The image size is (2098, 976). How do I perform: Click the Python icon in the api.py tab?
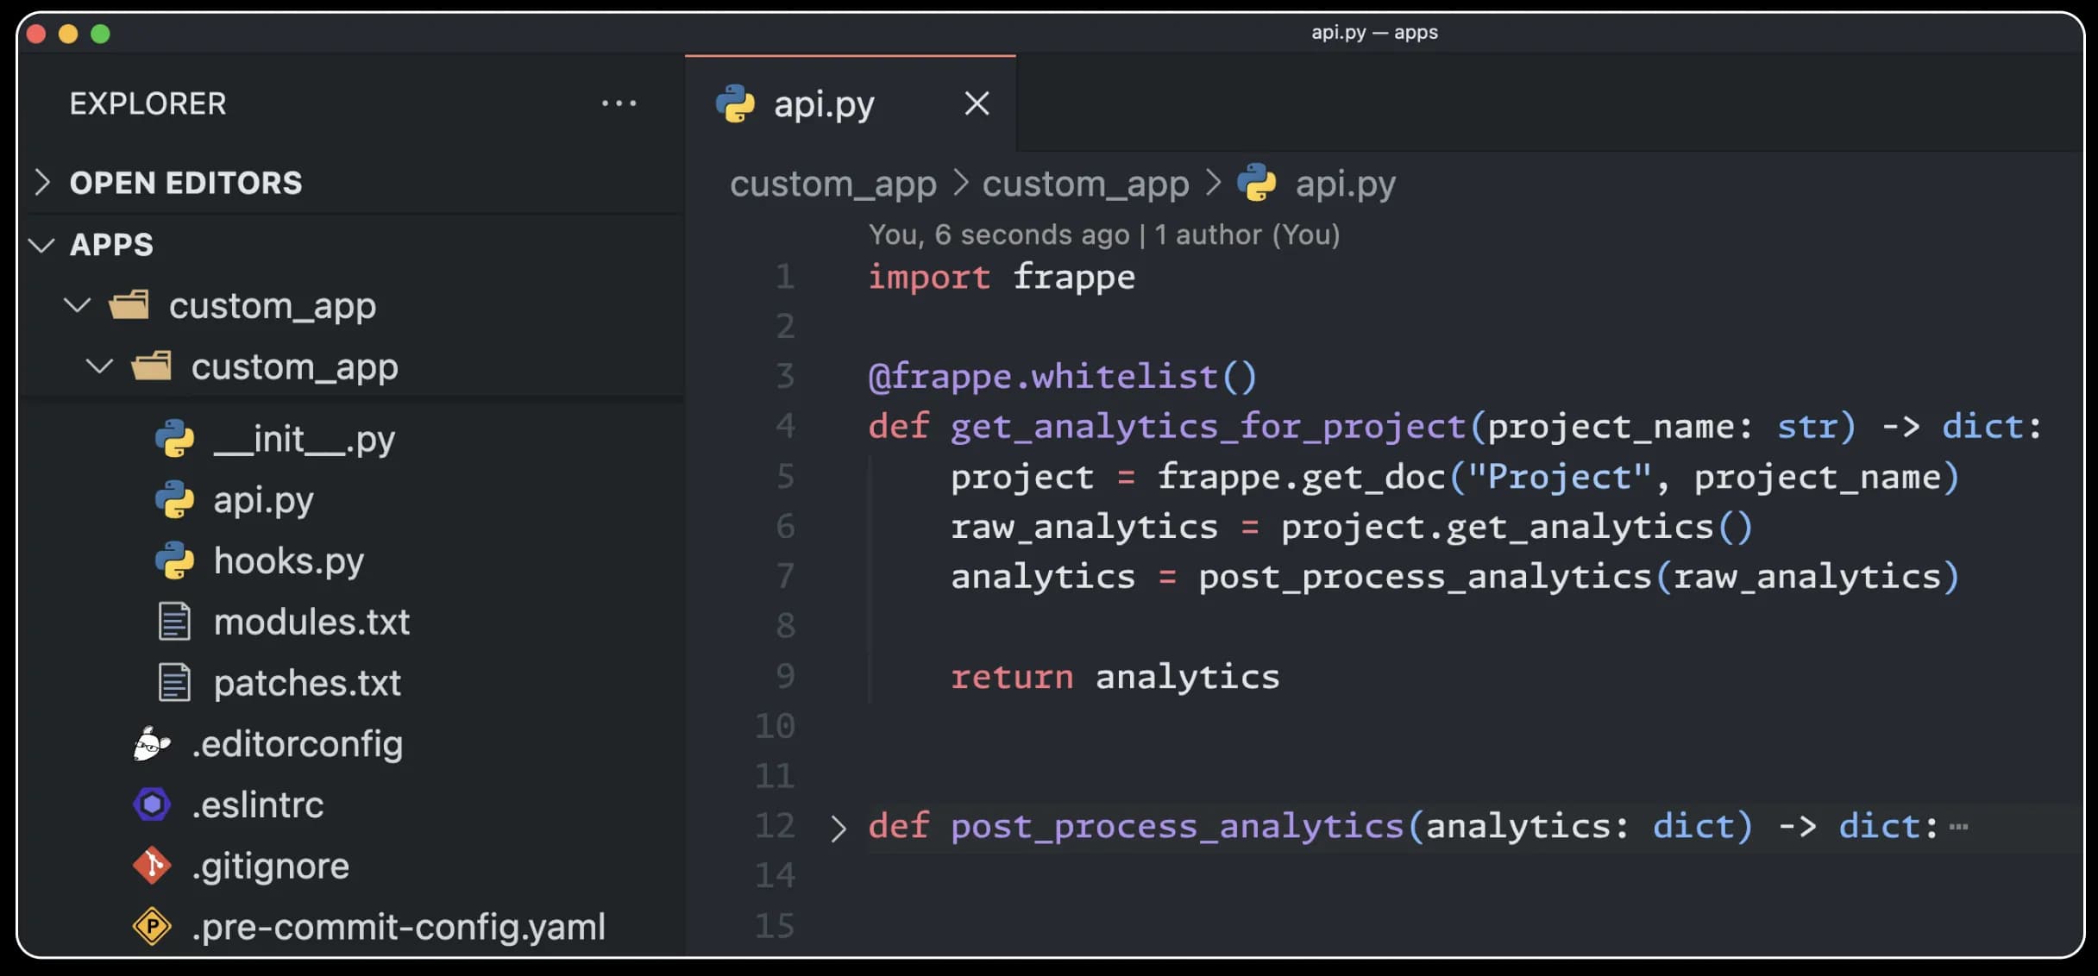(x=735, y=103)
